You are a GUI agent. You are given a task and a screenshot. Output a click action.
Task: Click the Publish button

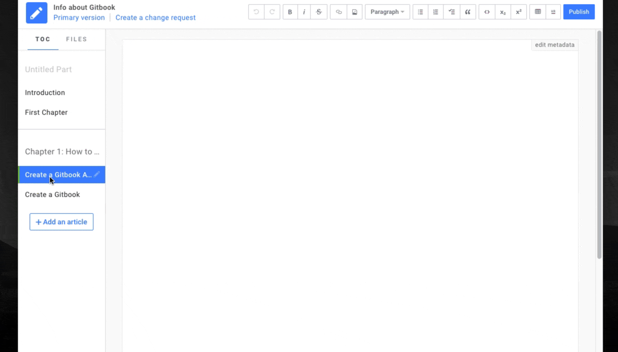(x=579, y=12)
